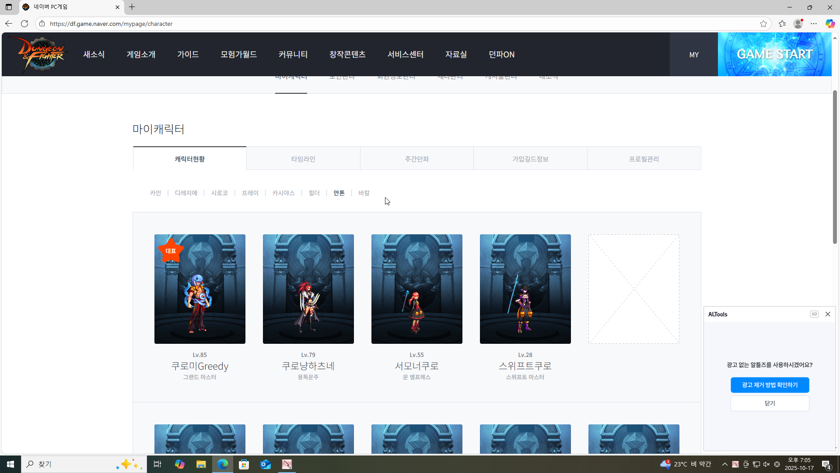Open tab actions menu button

coord(8,7)
